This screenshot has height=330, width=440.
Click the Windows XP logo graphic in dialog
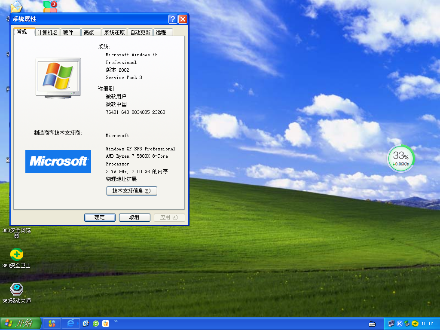[58, 77]
